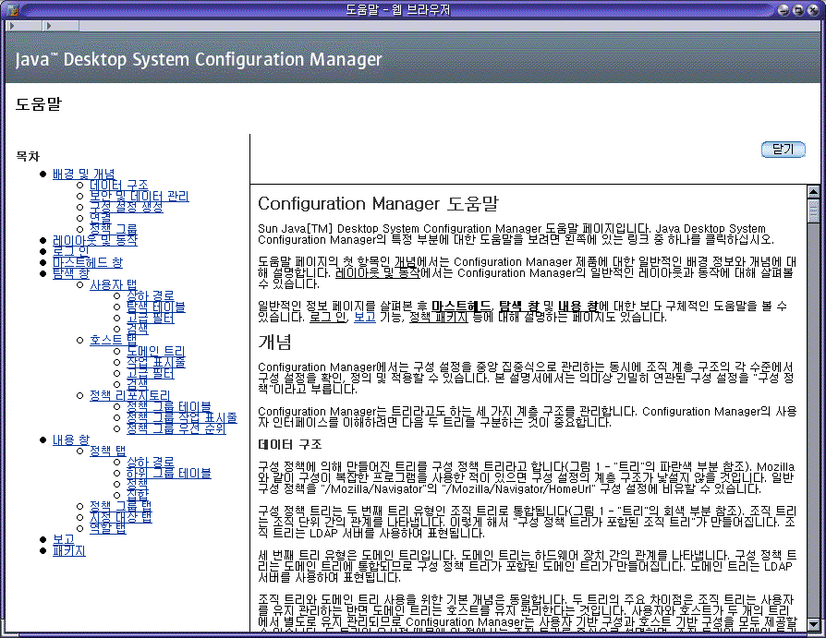Open the 데이터 구조 contents link
826x638 pixels.
118,185
